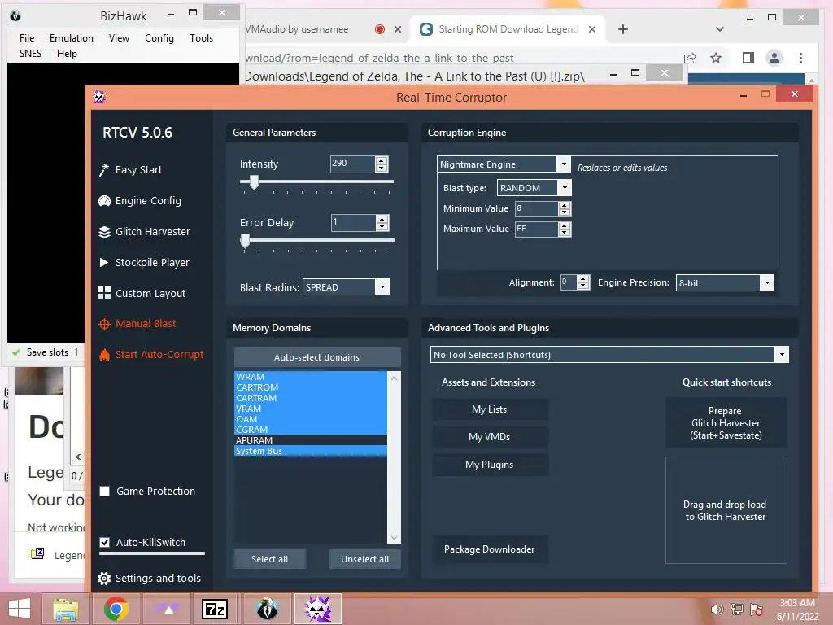The width and height of the screenshot is (833, 625).
Task: Open a new Chrome tab
Action: pos(623,29)
